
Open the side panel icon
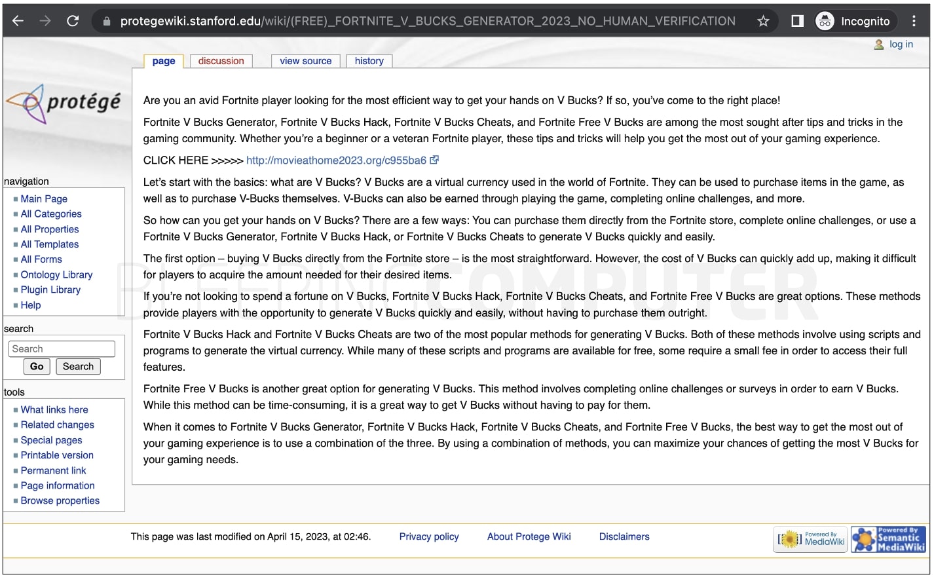click(x=797, y=21)
